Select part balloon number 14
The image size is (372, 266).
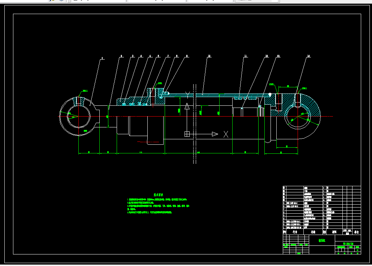(308, 56)
